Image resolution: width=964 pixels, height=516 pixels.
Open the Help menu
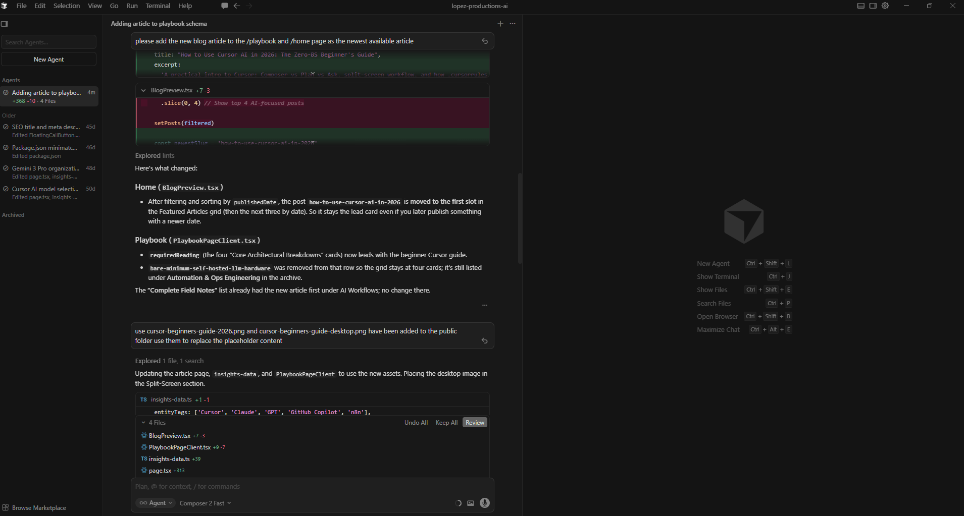(185, 6)
